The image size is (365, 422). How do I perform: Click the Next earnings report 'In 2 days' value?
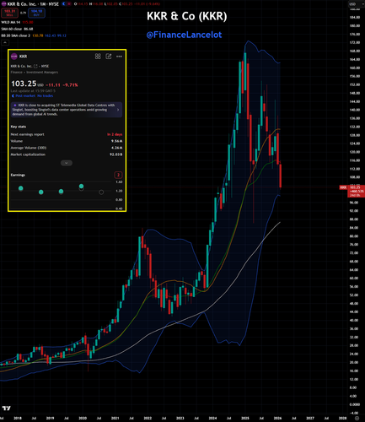coord(115,134)
